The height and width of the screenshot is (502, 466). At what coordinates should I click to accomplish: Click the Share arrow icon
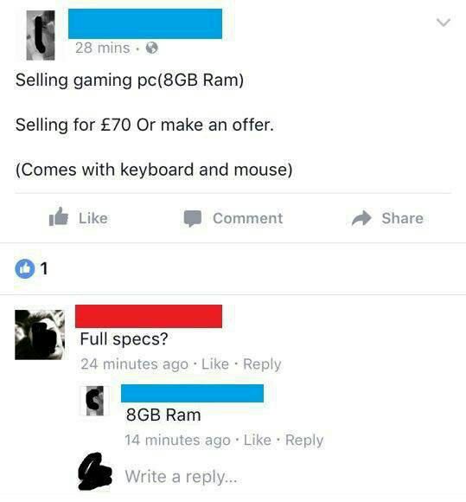[361, 218]
